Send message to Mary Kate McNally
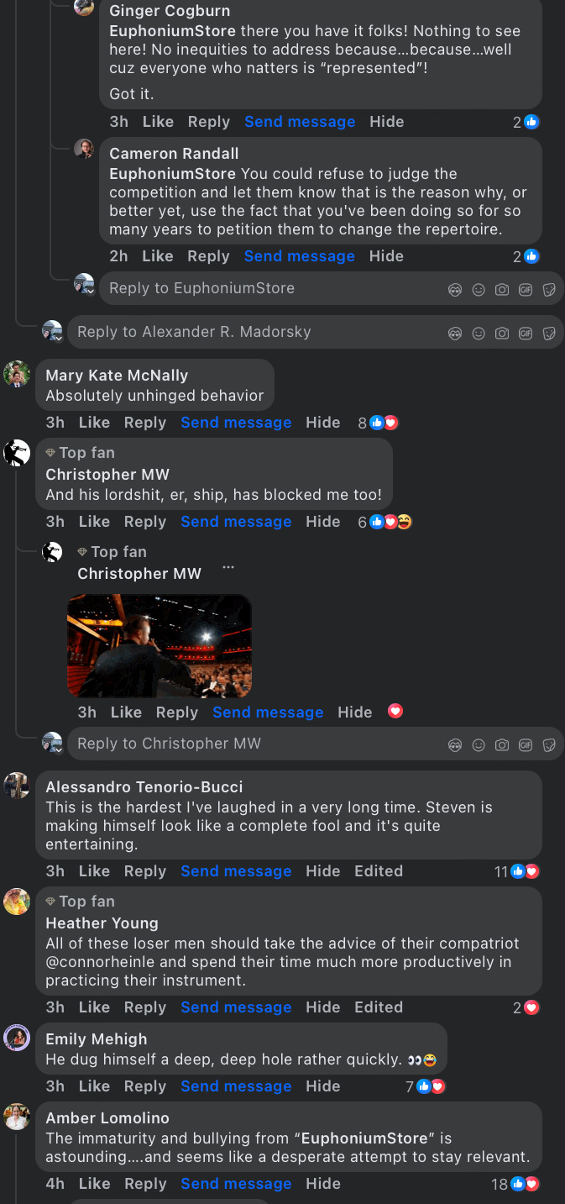Image resolution: width=565 pixels, height=1204 pixels. tap(236, 423)
